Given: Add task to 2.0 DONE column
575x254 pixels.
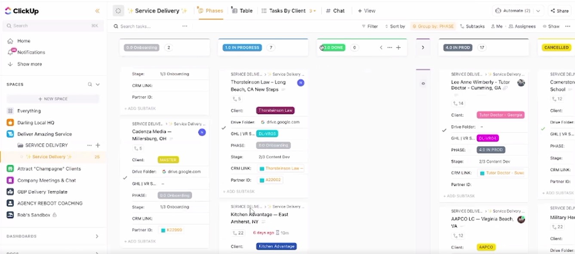Looking at the screenshot, I should tap(398, 48).
